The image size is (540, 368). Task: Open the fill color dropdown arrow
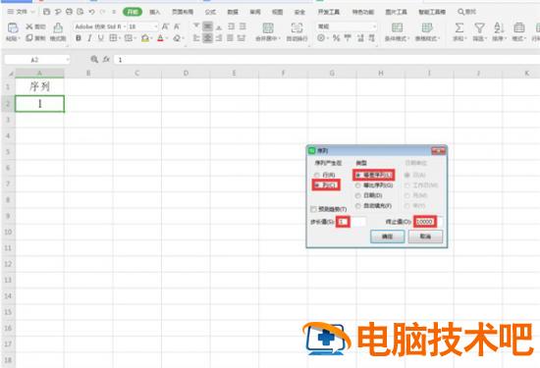coord(152,38)
